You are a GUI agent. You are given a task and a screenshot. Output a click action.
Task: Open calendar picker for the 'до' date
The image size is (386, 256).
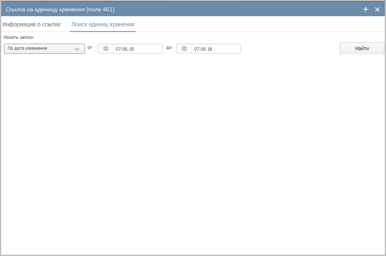[184, 49]
